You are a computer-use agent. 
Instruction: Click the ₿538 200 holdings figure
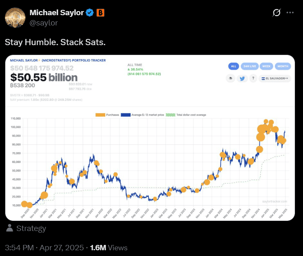23,85
